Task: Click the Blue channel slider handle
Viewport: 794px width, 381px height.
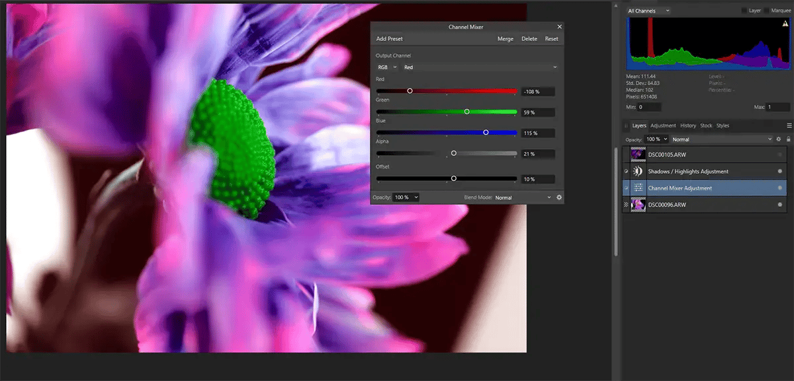Action: pyautogui.click(x=486, y=132)
